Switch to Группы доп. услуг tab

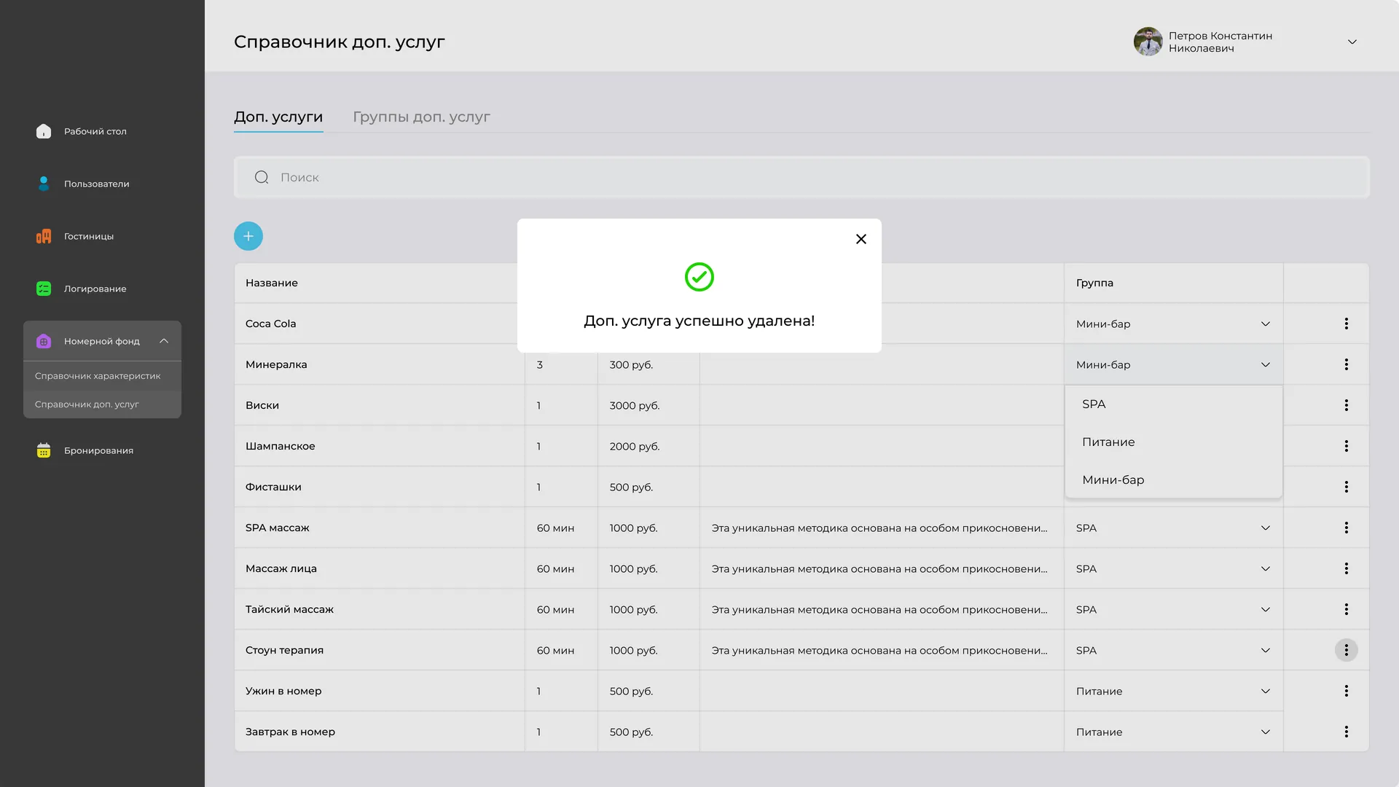click(421, 117)
